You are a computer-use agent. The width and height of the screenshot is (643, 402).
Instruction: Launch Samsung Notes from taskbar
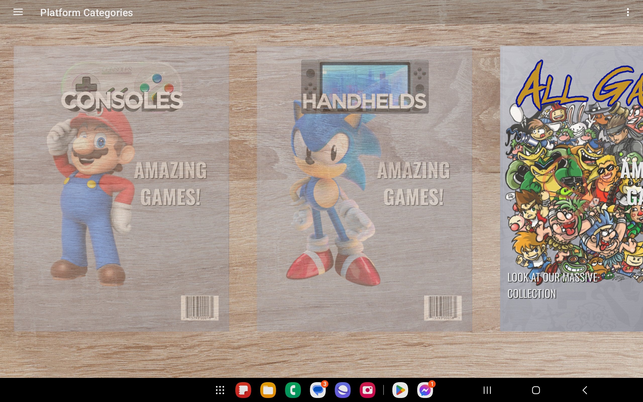[x=243, y=390]
